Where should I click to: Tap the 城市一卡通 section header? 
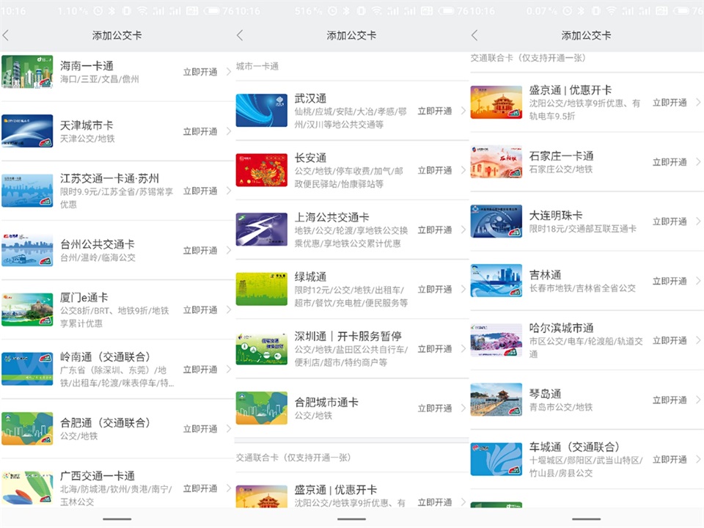257,67
